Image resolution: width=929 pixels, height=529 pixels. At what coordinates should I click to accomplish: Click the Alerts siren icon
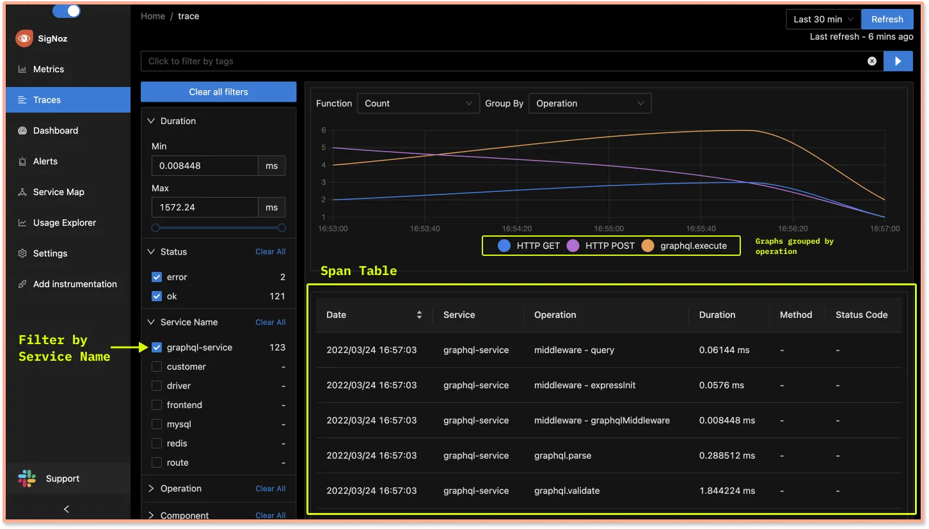click(22, 161)
